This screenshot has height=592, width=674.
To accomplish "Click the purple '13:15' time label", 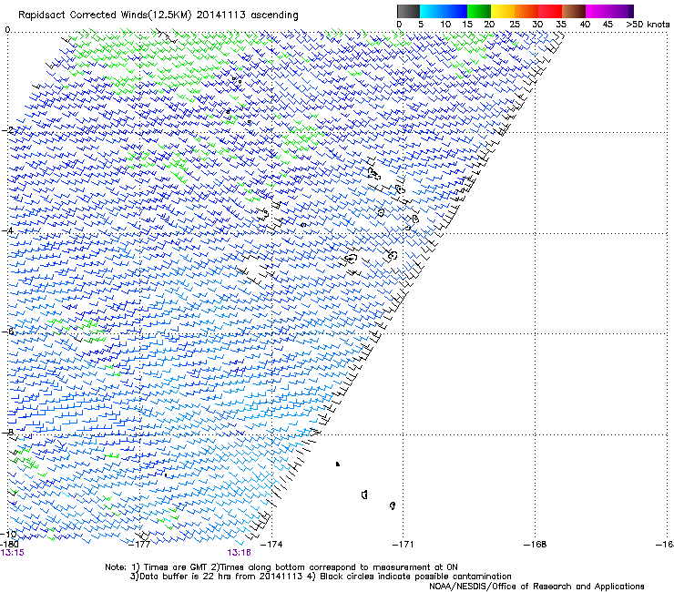I will [13, 553].
